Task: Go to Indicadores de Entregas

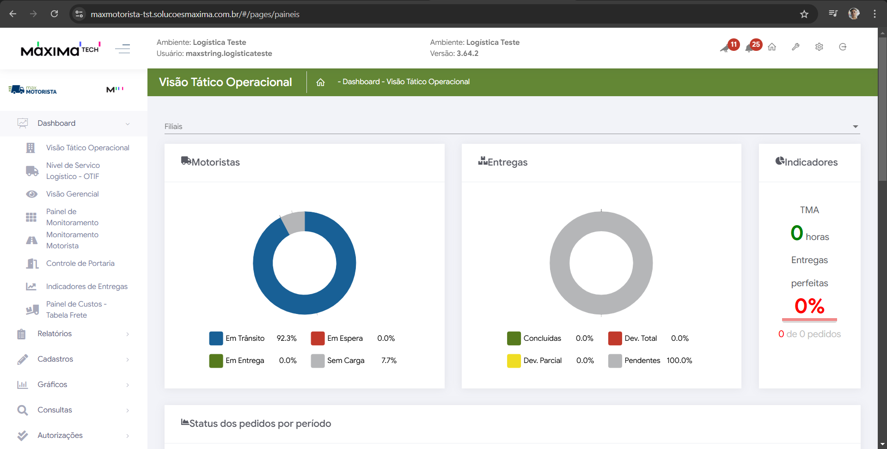Action: tap(87, 287)
